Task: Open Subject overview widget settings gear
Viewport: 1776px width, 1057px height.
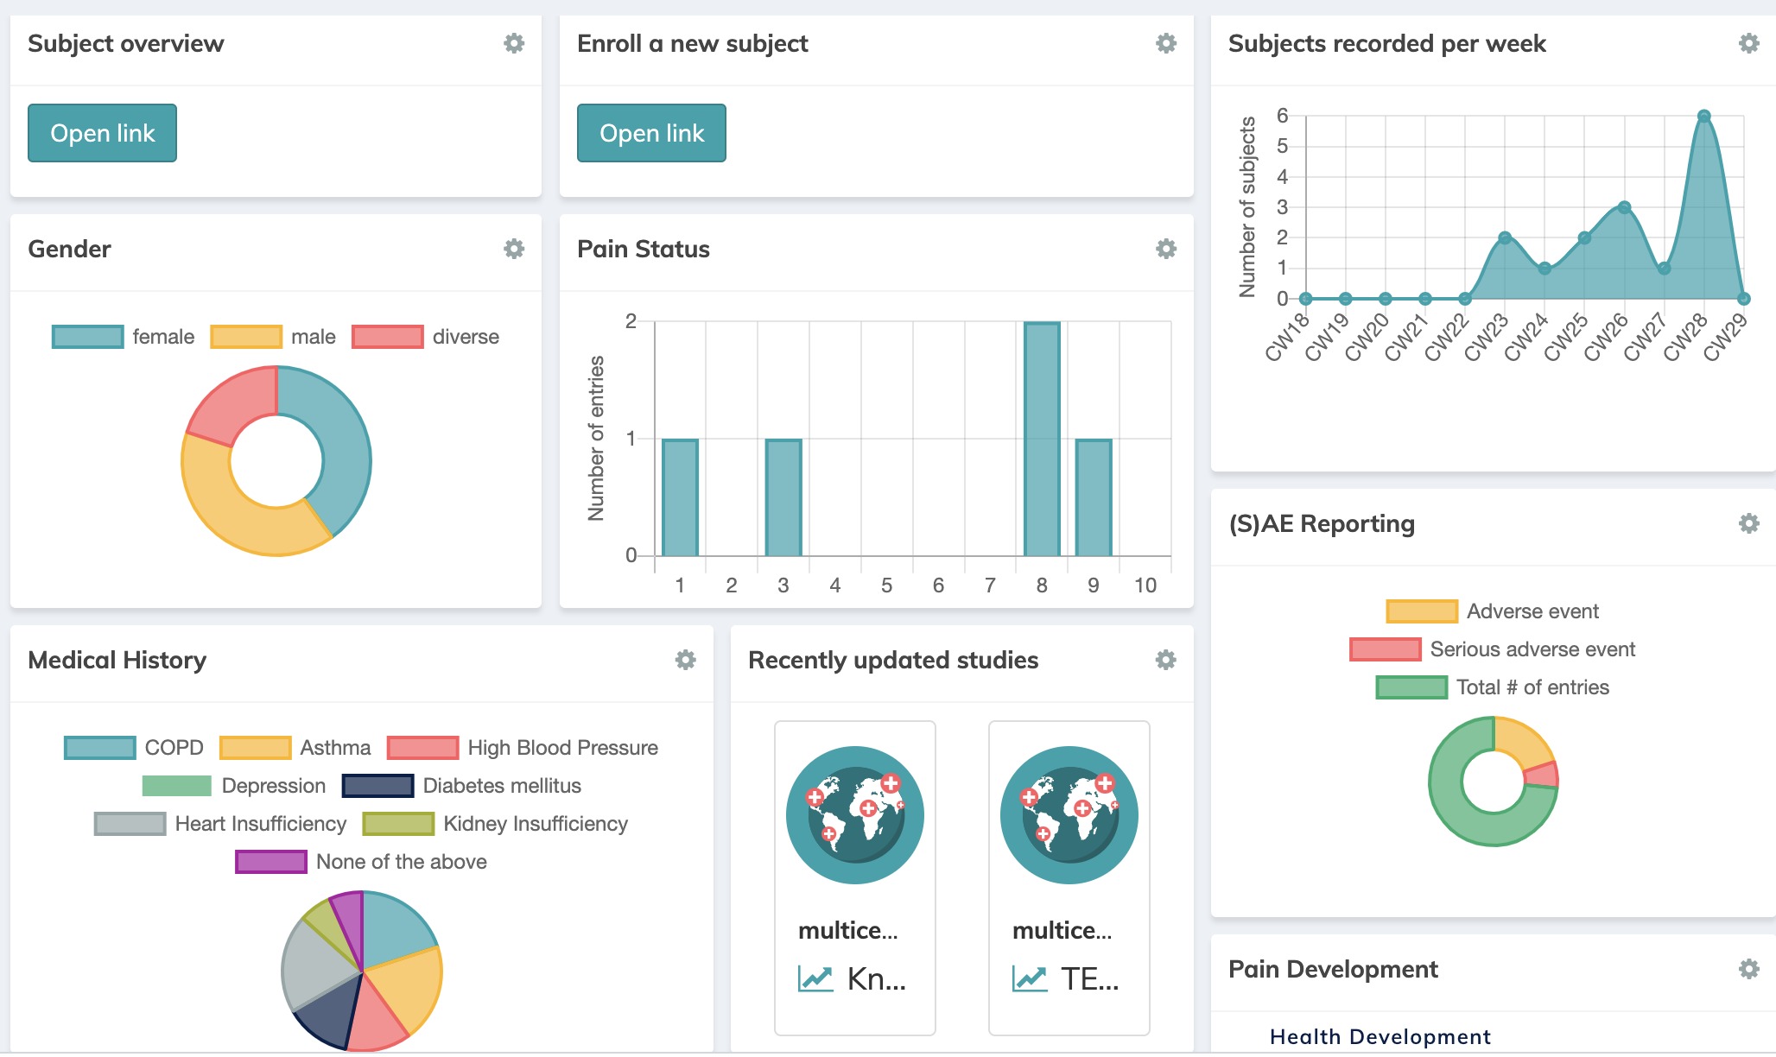Action: [514, 43]
